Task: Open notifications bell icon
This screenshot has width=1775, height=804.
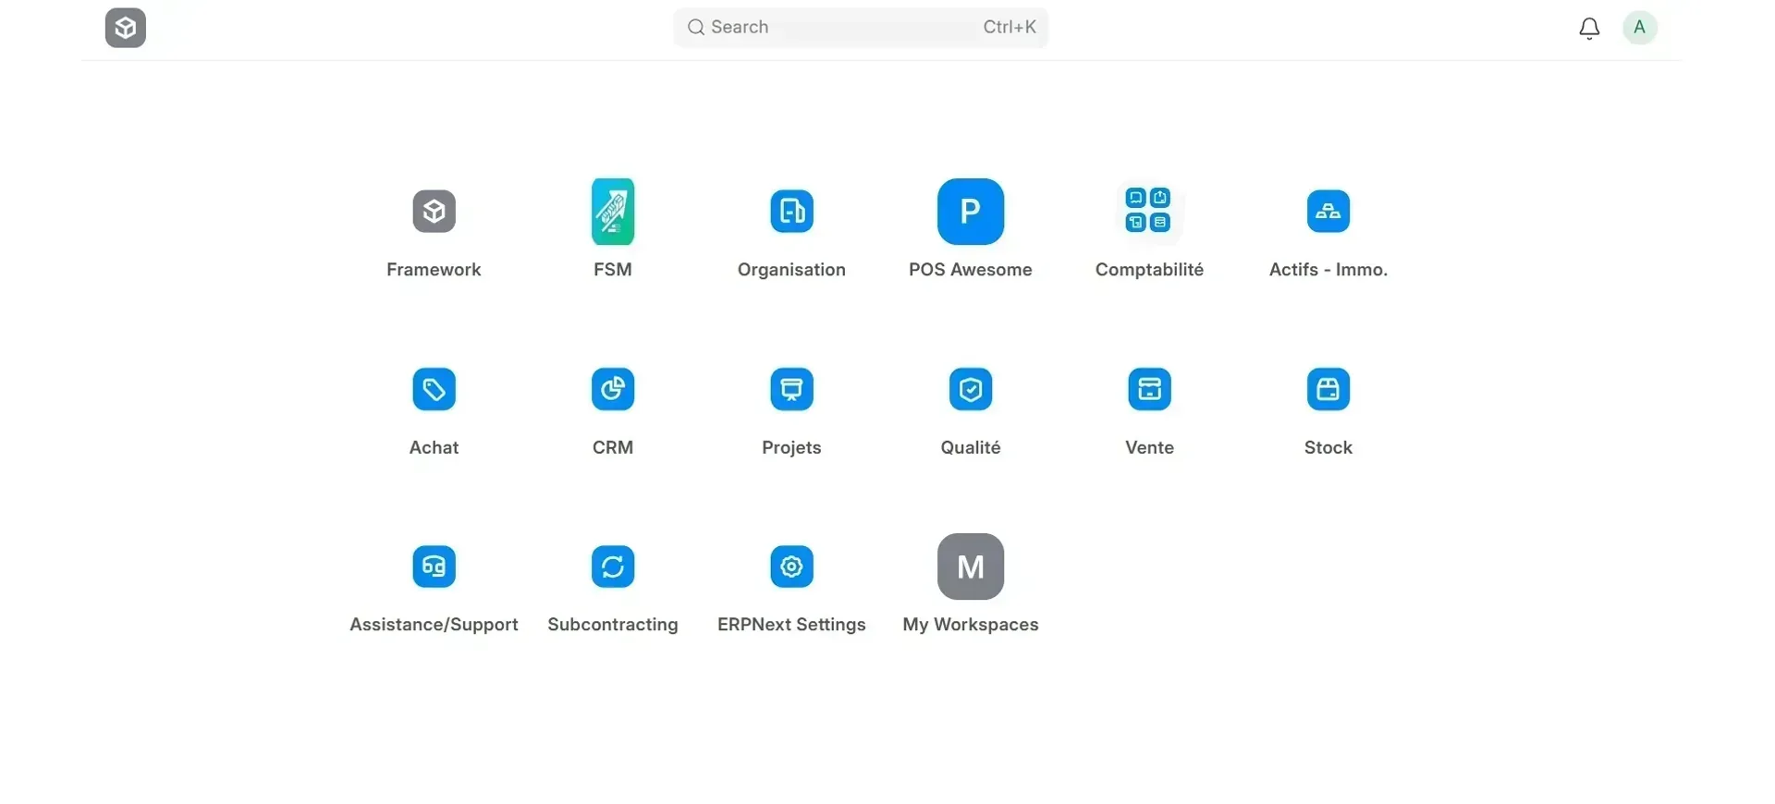Action: [1589, 29]
